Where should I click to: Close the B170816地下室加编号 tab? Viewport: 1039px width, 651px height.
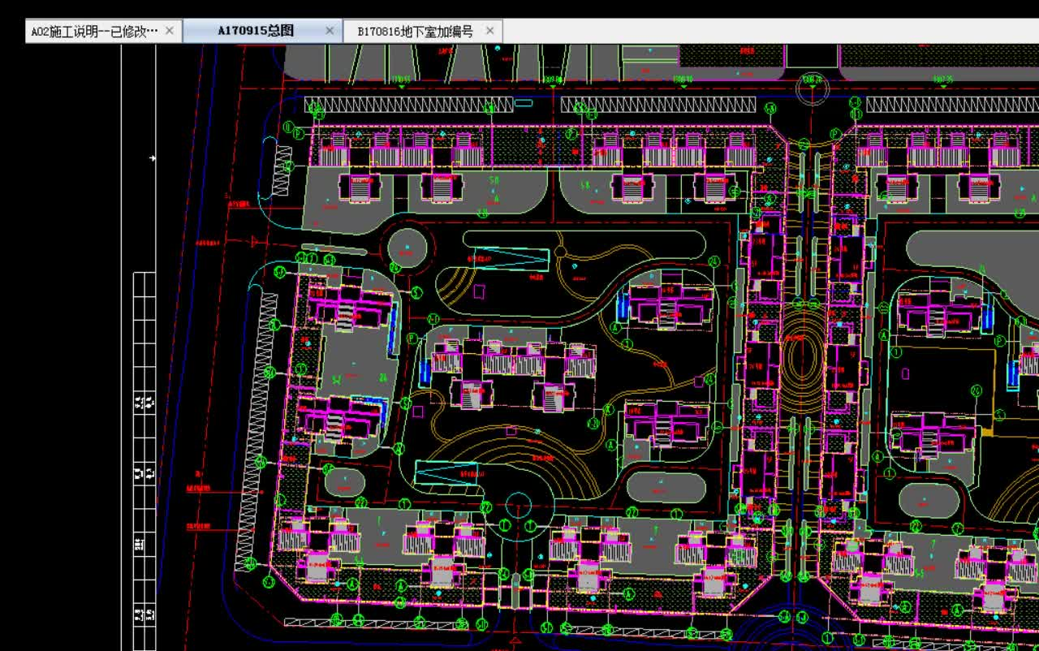489,31
